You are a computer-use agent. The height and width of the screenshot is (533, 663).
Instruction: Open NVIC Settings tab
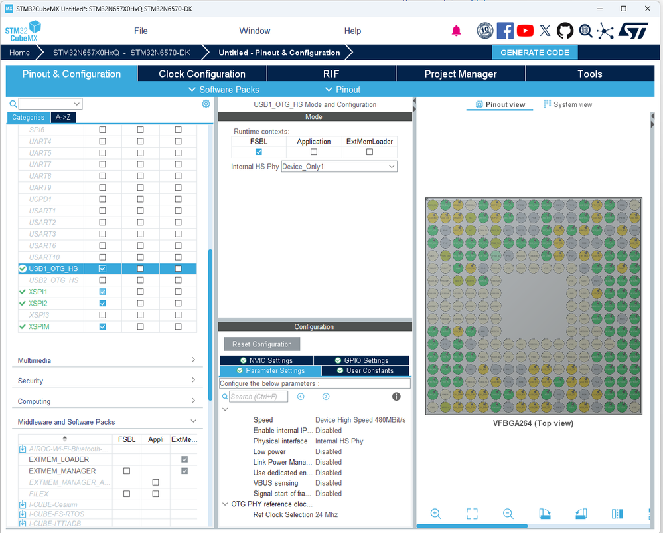266,360
